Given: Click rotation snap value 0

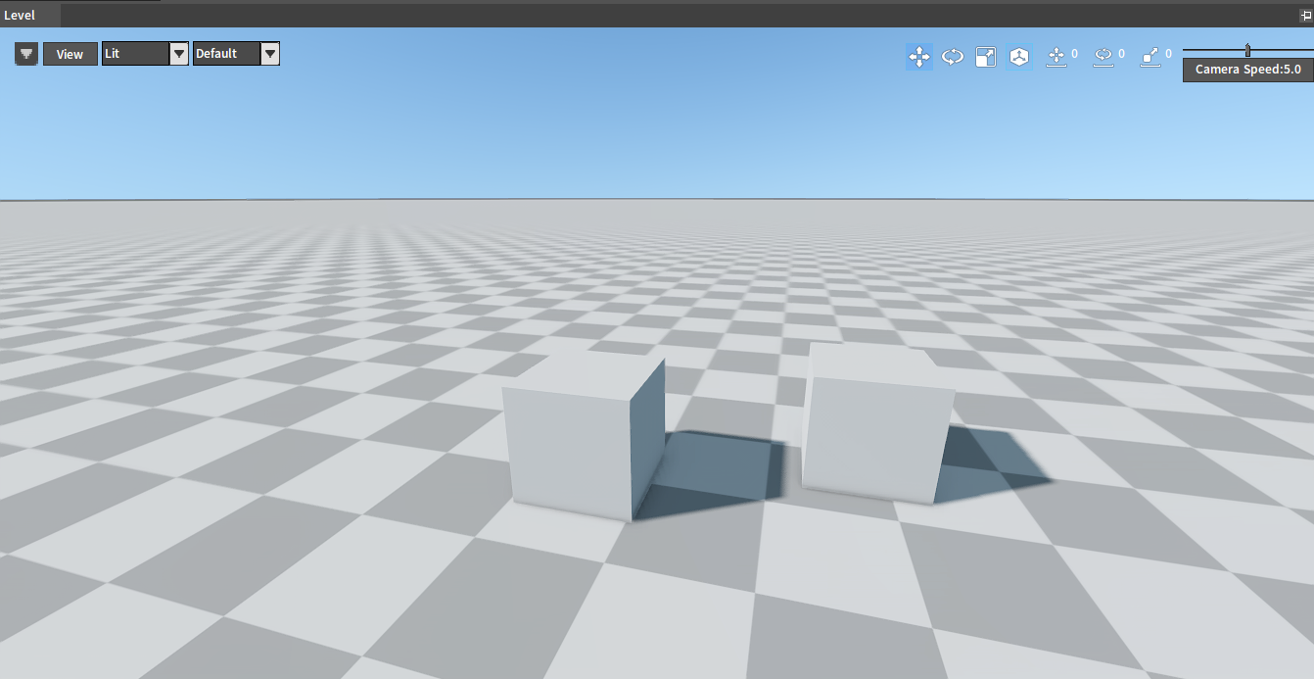Looking at the screenshot, I should tap(1121, 54).
